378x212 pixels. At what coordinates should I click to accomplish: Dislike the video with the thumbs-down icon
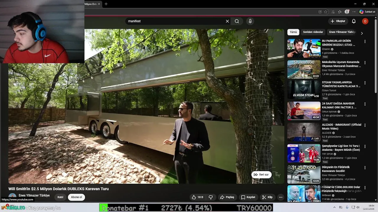(211, 197)
